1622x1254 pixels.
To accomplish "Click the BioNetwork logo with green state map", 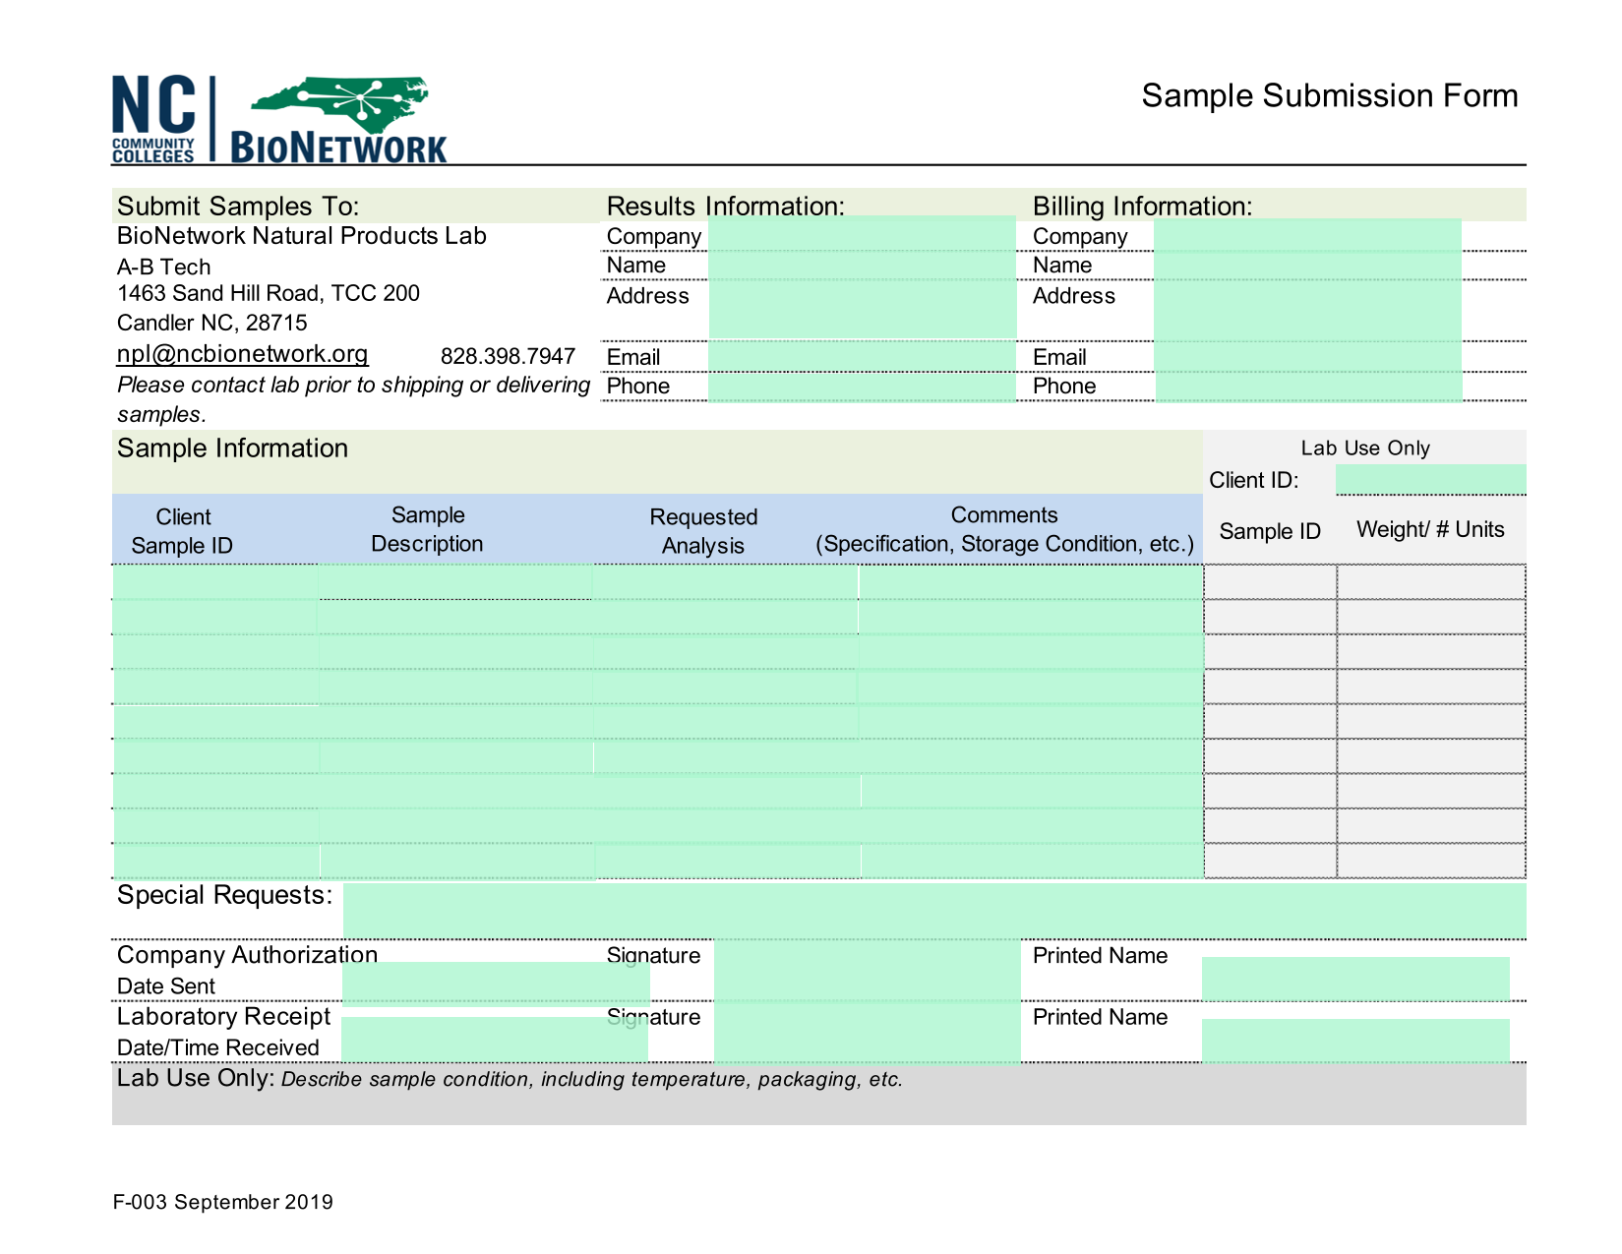I will (339, 119).
